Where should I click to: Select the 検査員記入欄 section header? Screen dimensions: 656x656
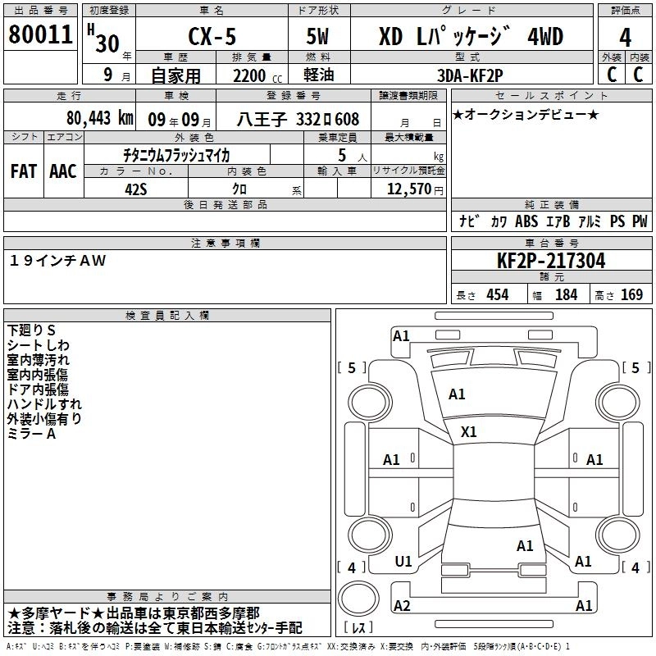pos(167,316)
